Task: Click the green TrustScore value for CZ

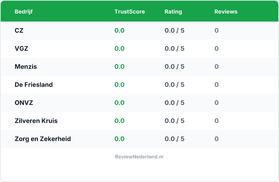Action: pyautogui.click(x=119, y=31)
